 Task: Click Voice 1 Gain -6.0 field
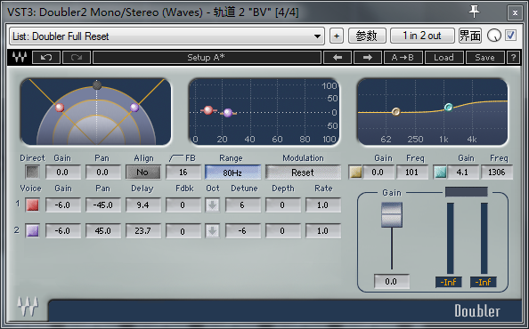(63, 205)
